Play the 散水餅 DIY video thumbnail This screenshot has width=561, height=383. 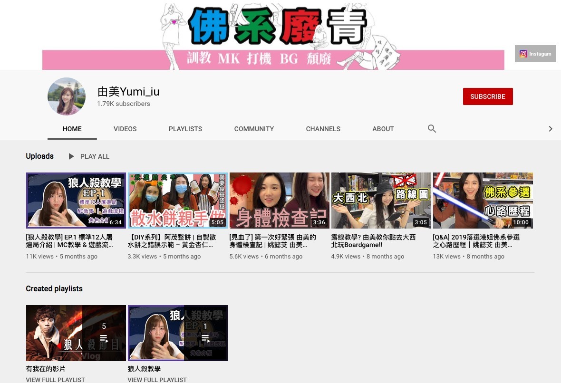tap(178, 201)
